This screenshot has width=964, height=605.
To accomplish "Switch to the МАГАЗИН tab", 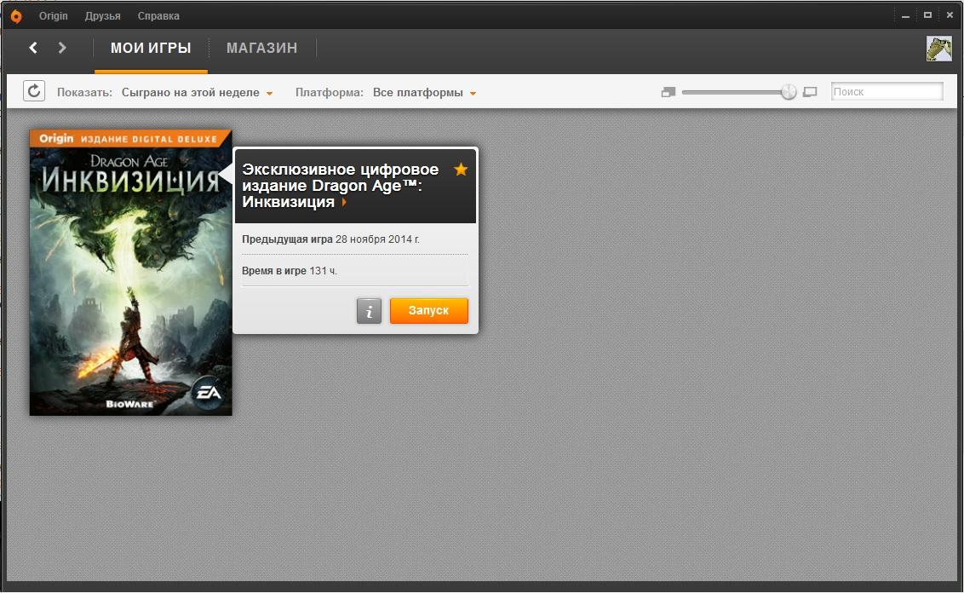I will [x=262, y=48].
